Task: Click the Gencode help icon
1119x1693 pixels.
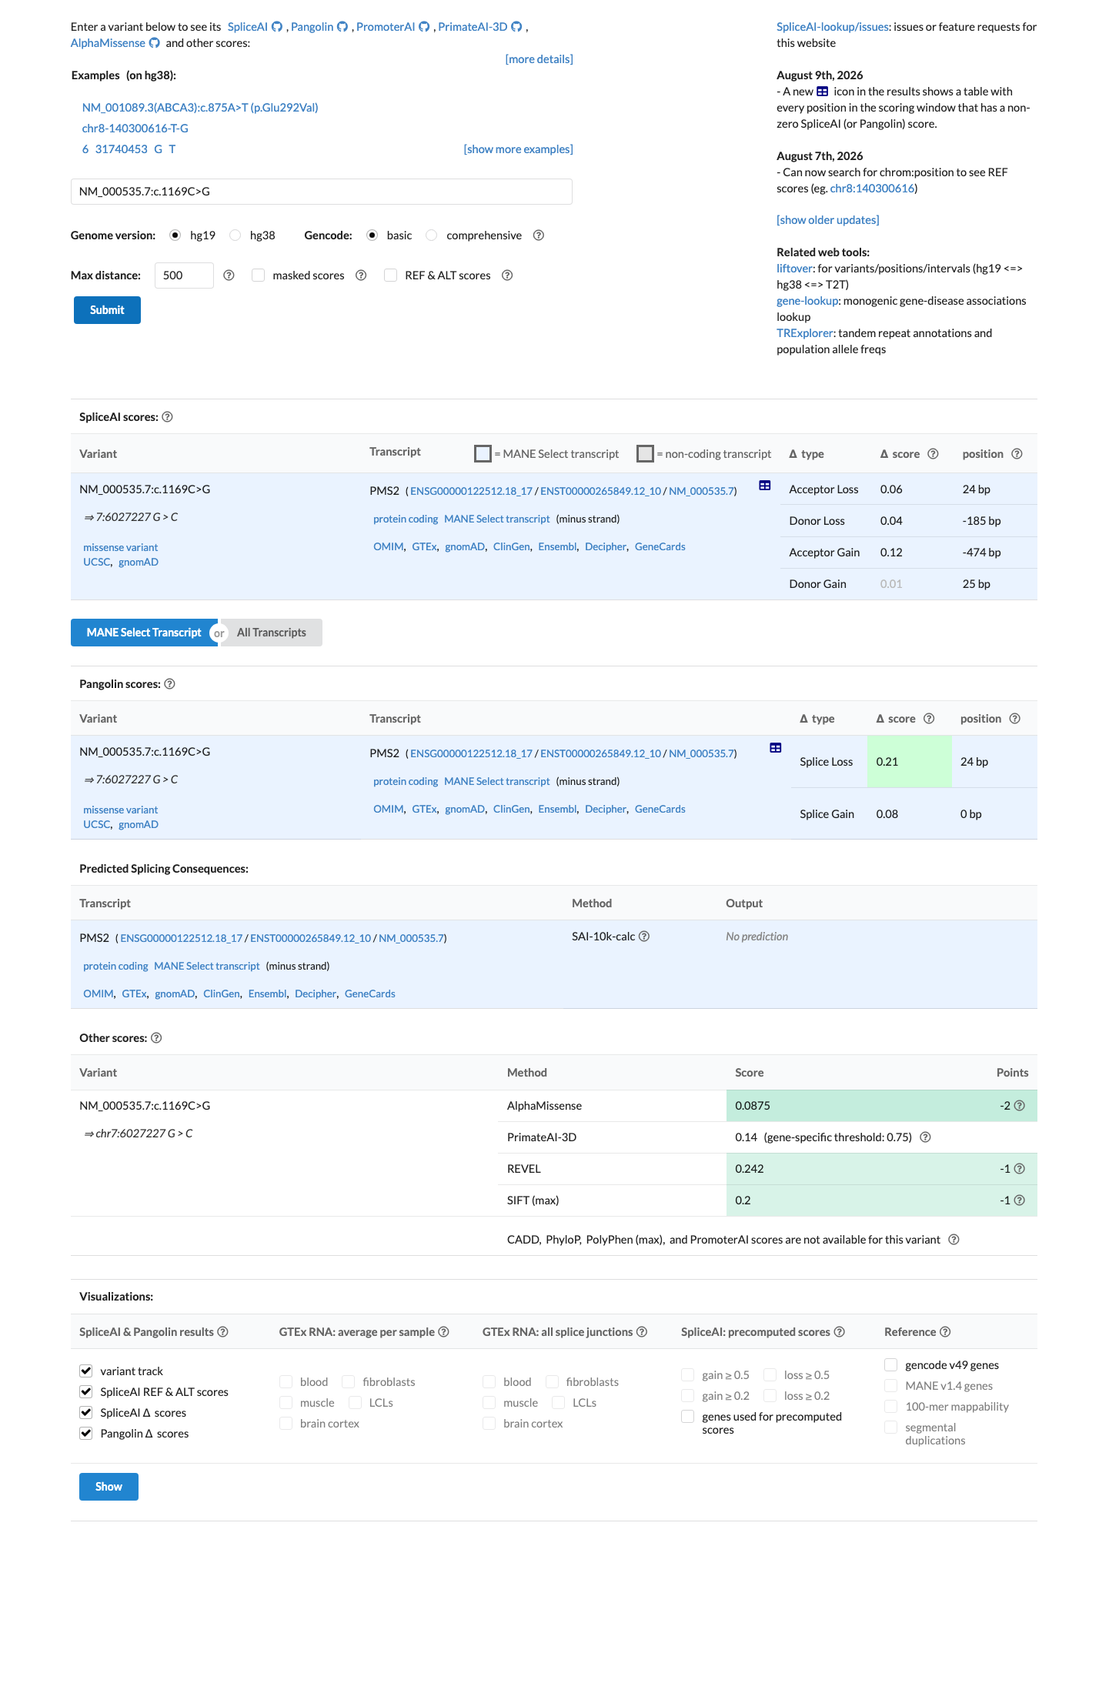Action: tap(539, 235)
